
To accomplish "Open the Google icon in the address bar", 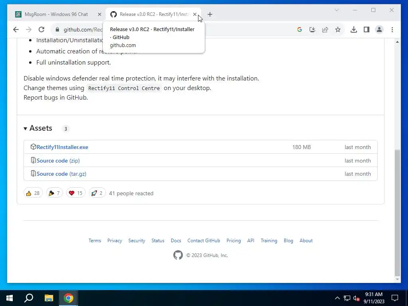I will pos(300,29).
